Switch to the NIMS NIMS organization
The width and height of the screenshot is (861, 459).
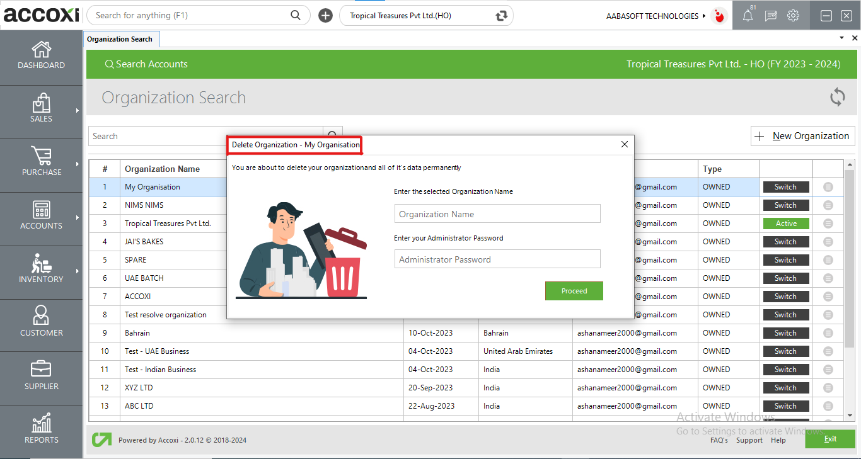click(786, 205)
